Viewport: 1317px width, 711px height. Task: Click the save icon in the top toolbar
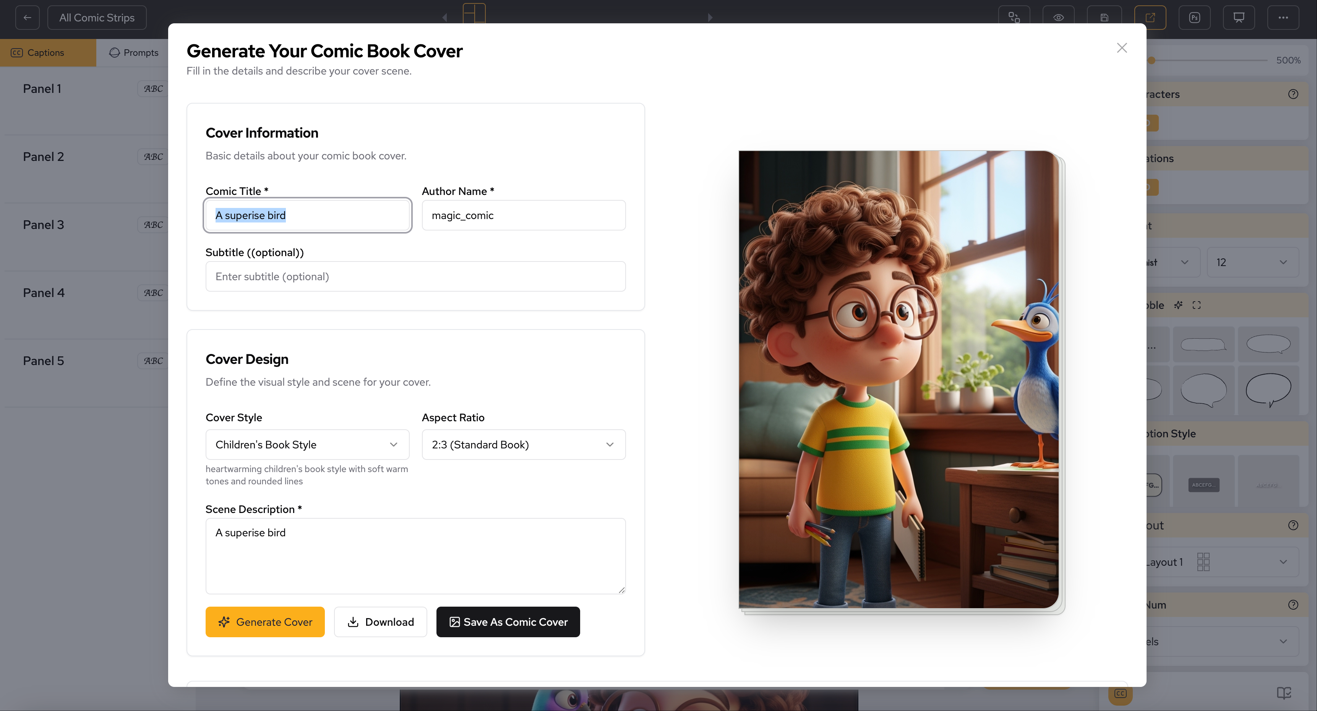[x=1104, y=17]
